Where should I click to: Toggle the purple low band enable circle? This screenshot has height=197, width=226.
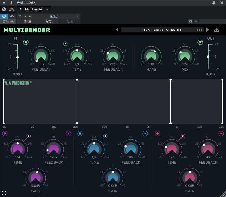coord(5,133)
